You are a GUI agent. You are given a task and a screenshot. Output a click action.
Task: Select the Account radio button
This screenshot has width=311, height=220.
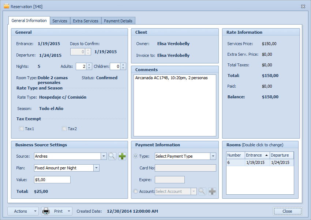tap(136, 191)
